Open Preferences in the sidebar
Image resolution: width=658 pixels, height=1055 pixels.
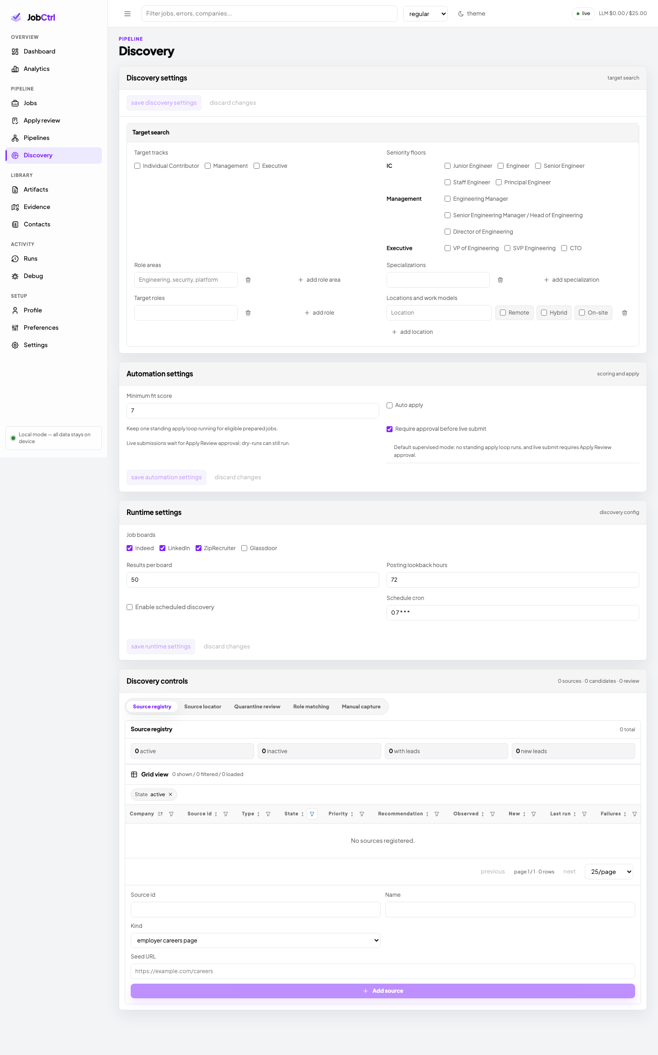coord(53,328)
